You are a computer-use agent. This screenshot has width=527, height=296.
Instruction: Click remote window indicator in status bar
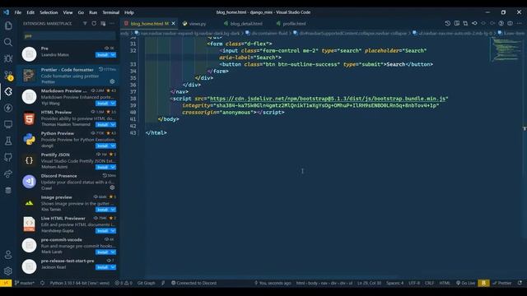6,283
